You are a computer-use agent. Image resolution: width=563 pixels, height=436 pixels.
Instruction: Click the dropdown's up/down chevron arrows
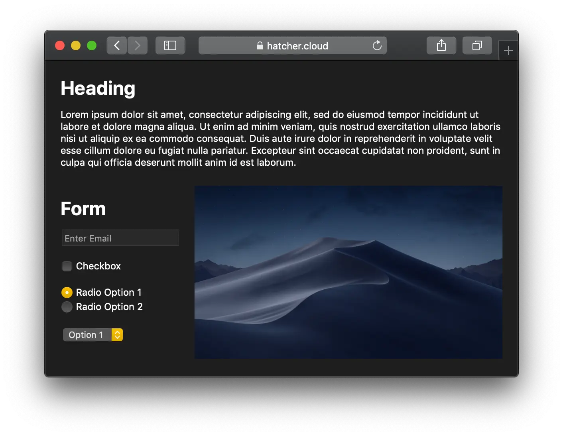116,335
